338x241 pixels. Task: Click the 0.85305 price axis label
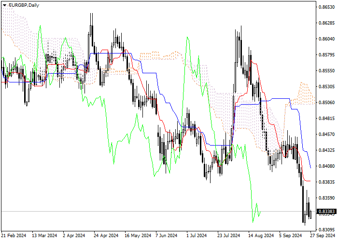(x=326, y=86)
